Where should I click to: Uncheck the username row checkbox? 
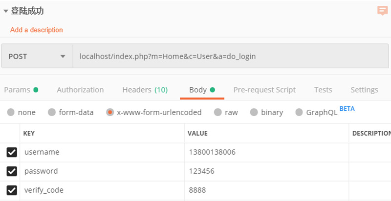pyautogui.click(x=12, y=152)
